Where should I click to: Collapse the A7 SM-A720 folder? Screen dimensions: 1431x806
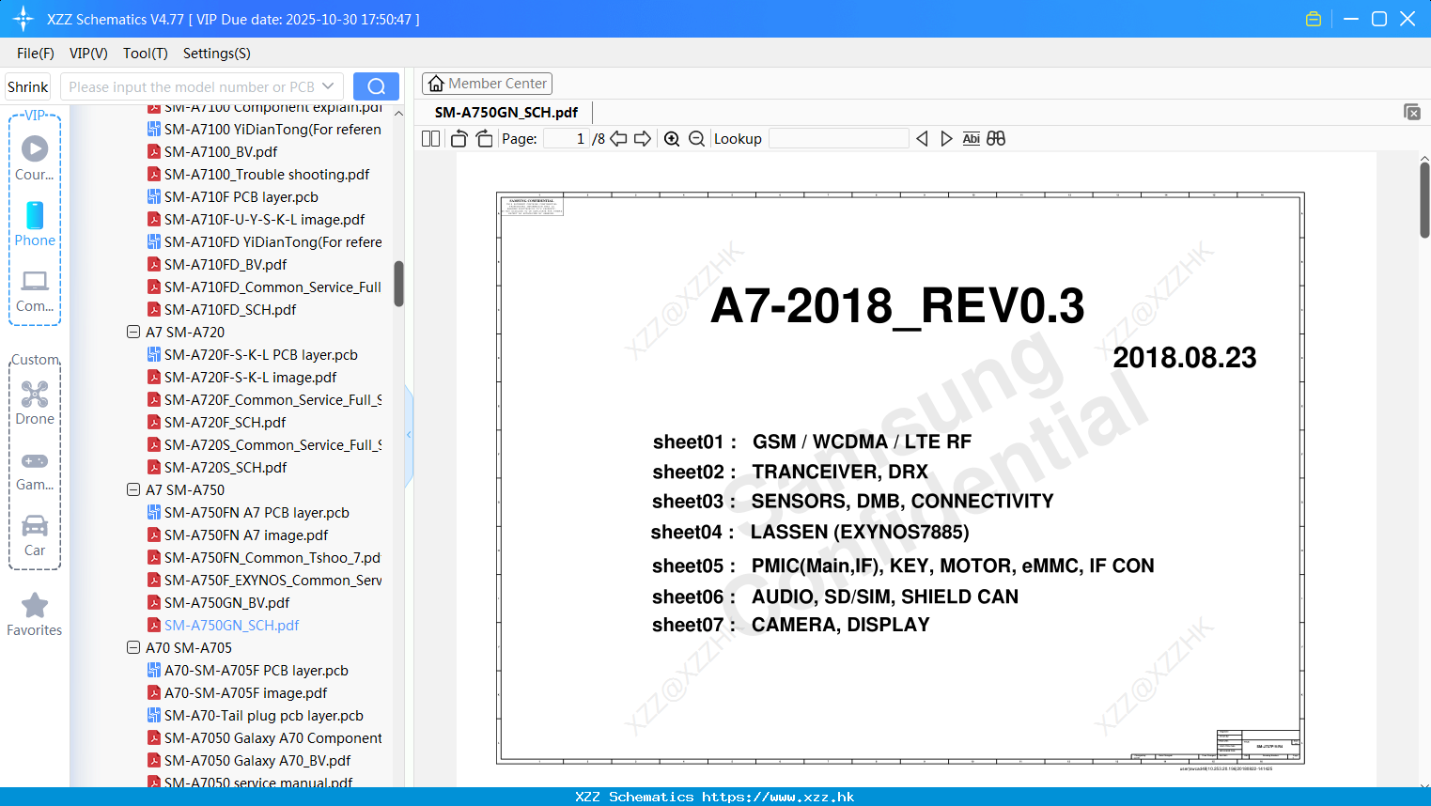pyautogui.click(x=133, y=332)
